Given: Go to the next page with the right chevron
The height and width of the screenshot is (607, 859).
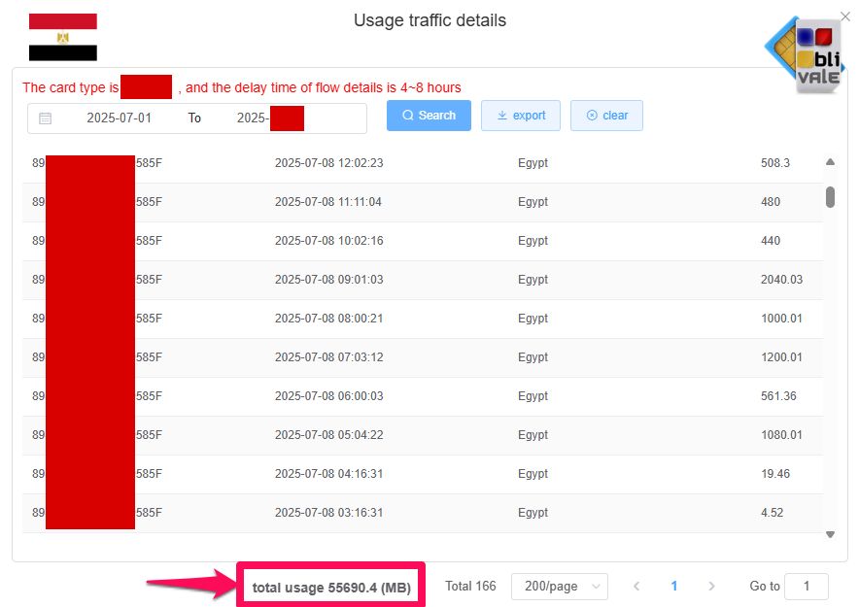Looking at the screenshot, I should pyautogui.click(x=712, y=586).
